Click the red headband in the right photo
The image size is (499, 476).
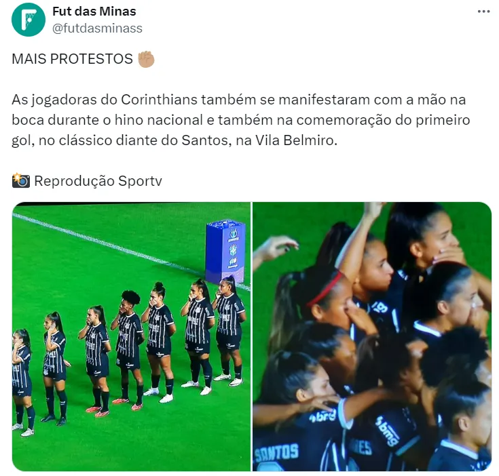point(325,289)
